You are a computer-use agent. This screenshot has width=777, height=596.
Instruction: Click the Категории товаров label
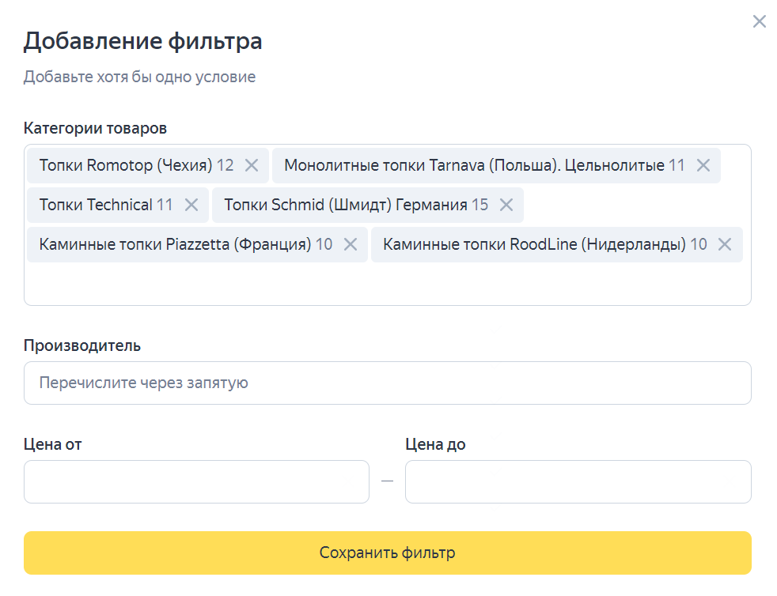click(x=95, y=128)
